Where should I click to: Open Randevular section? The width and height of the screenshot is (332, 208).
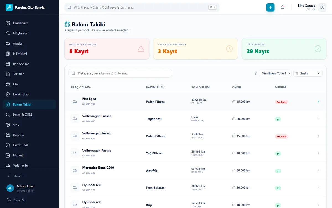pyautogui.click(x=29, y=64)
